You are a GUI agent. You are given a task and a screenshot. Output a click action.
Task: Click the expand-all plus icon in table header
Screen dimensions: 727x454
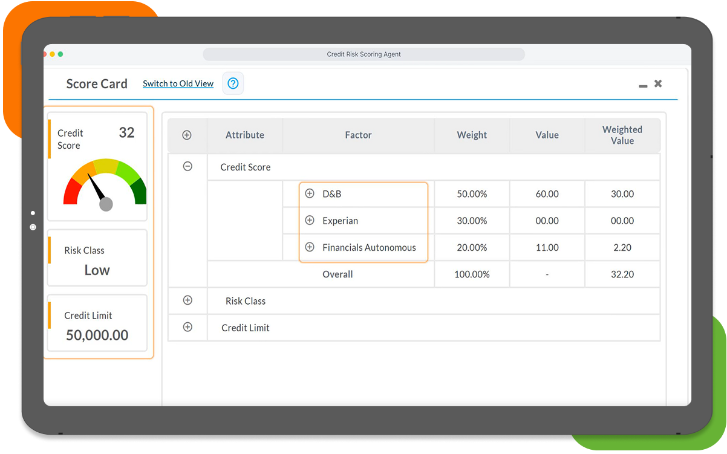click(x=187, y=135)
